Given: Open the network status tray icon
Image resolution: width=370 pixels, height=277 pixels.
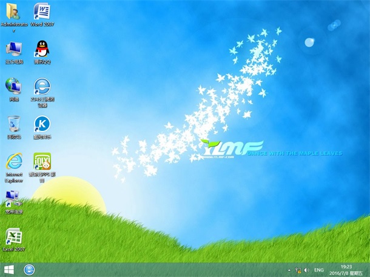Looking at the screenshot, I should coord(298,270).
